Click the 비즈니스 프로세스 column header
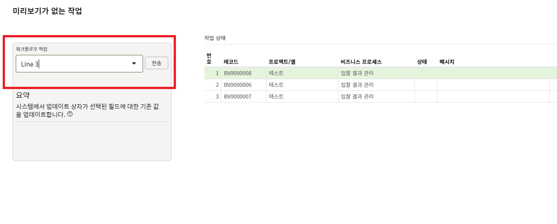This screenshot has width=557, height=224. click(x=361, y=62)
